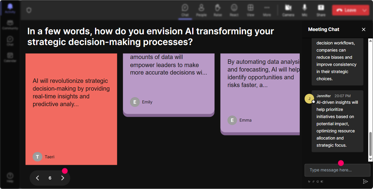Raise your hand in the meeting
The image size is (373, 189).
[x=218, y=10]
